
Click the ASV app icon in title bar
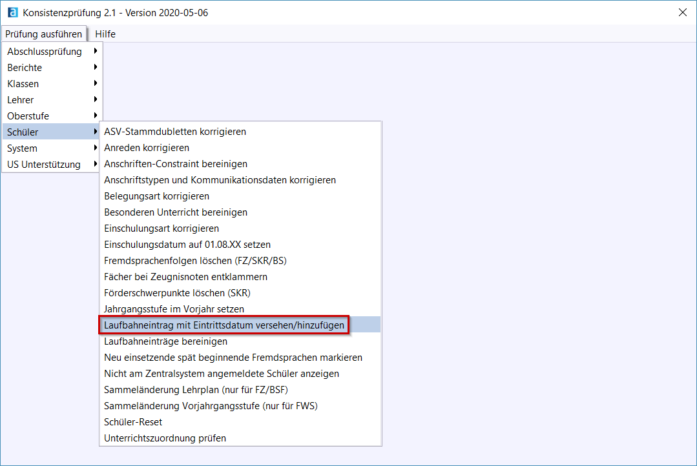click(x=13, y=12)
